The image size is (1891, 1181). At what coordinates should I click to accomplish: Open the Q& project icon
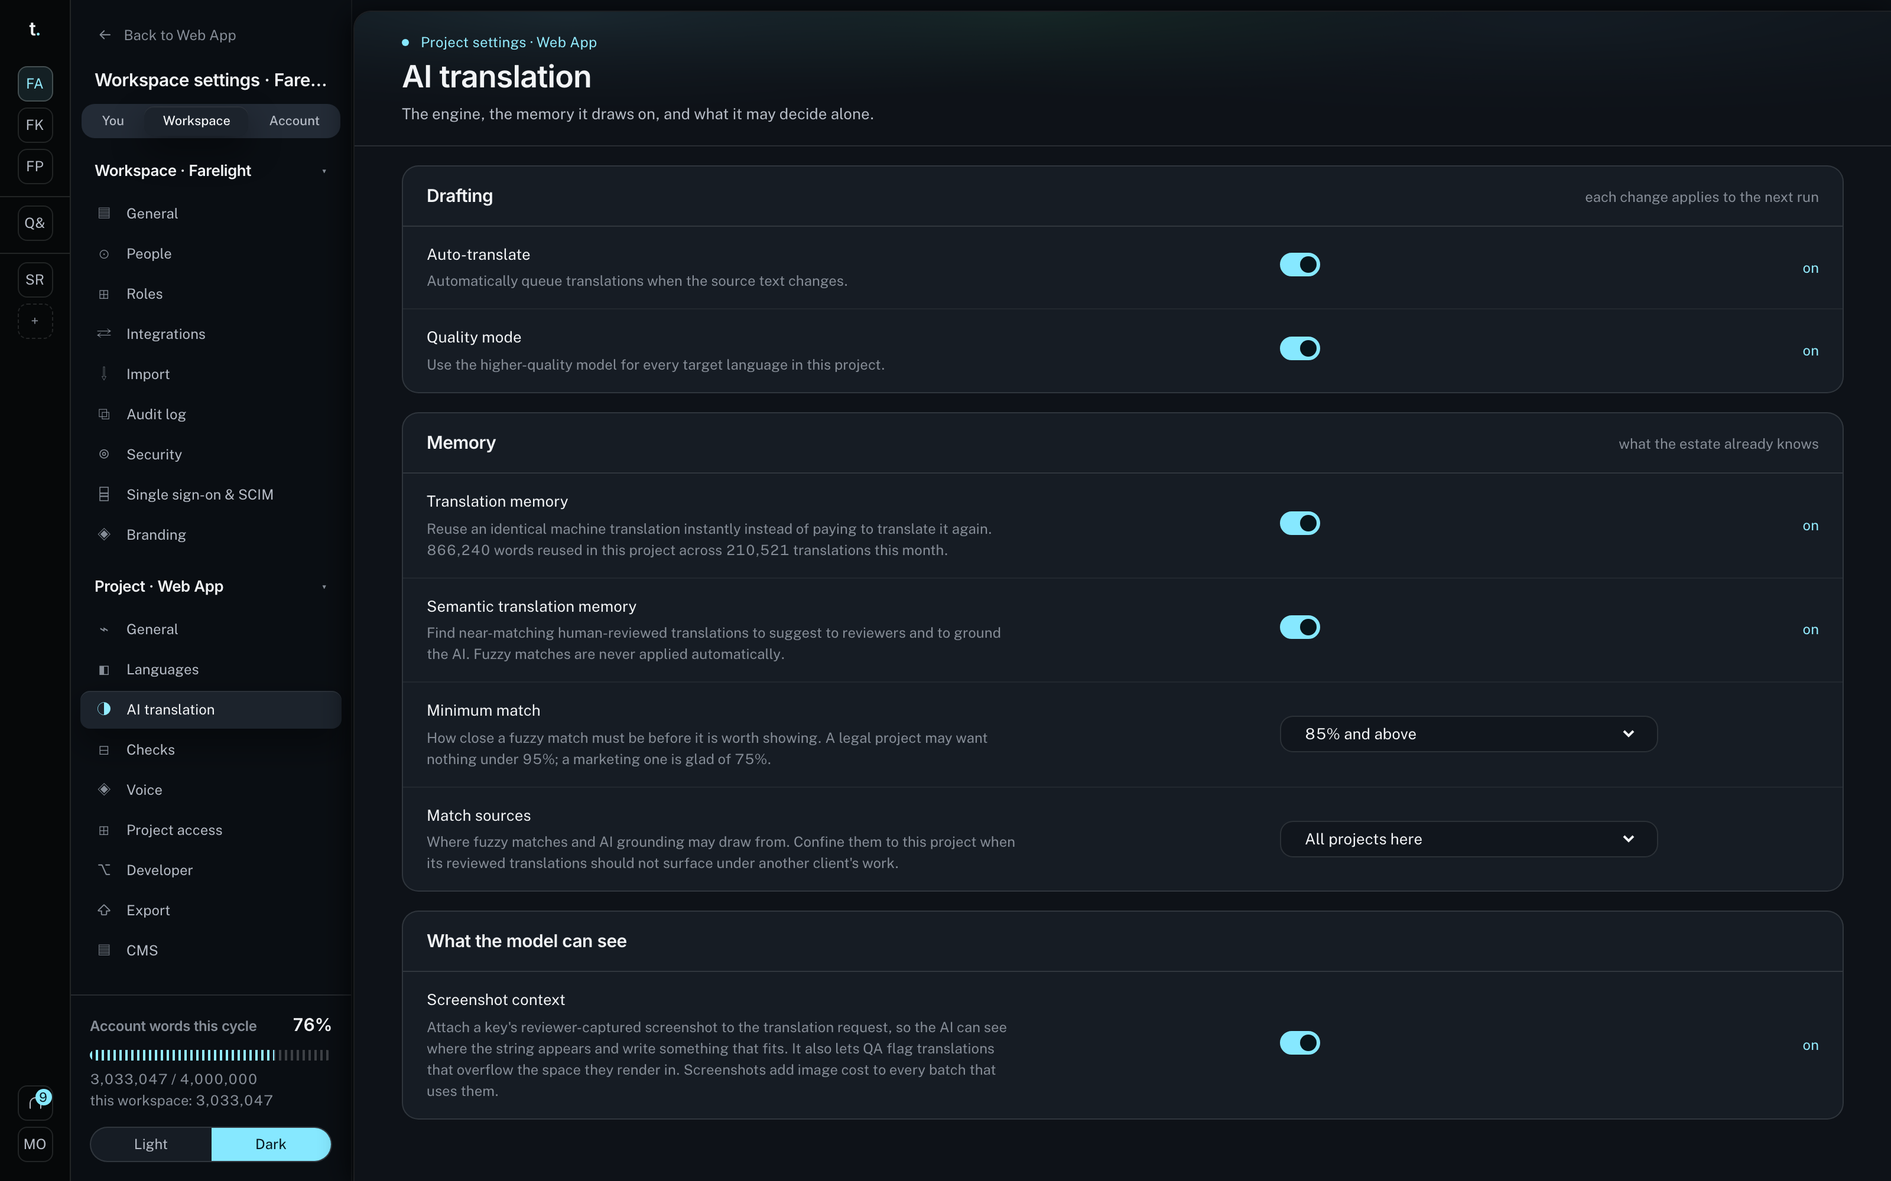pos(35,223)
